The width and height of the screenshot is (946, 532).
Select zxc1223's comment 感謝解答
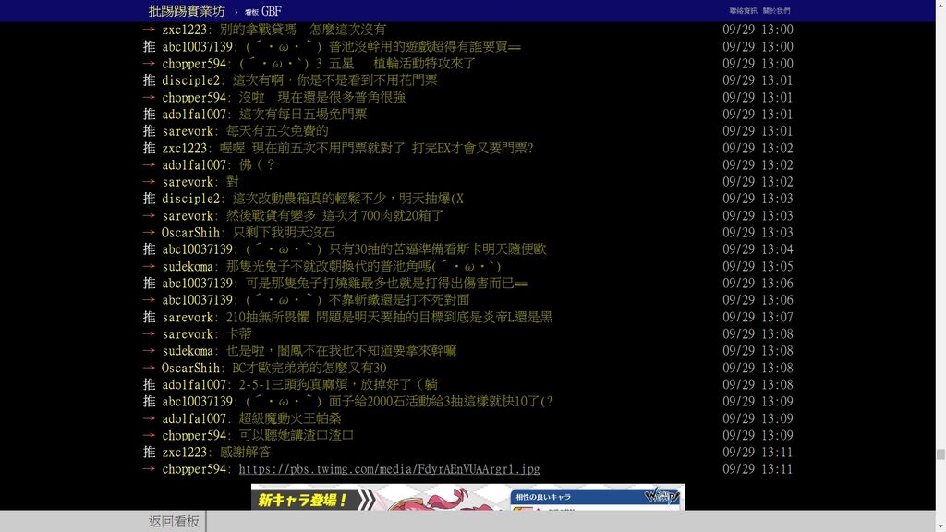[245, 452]
